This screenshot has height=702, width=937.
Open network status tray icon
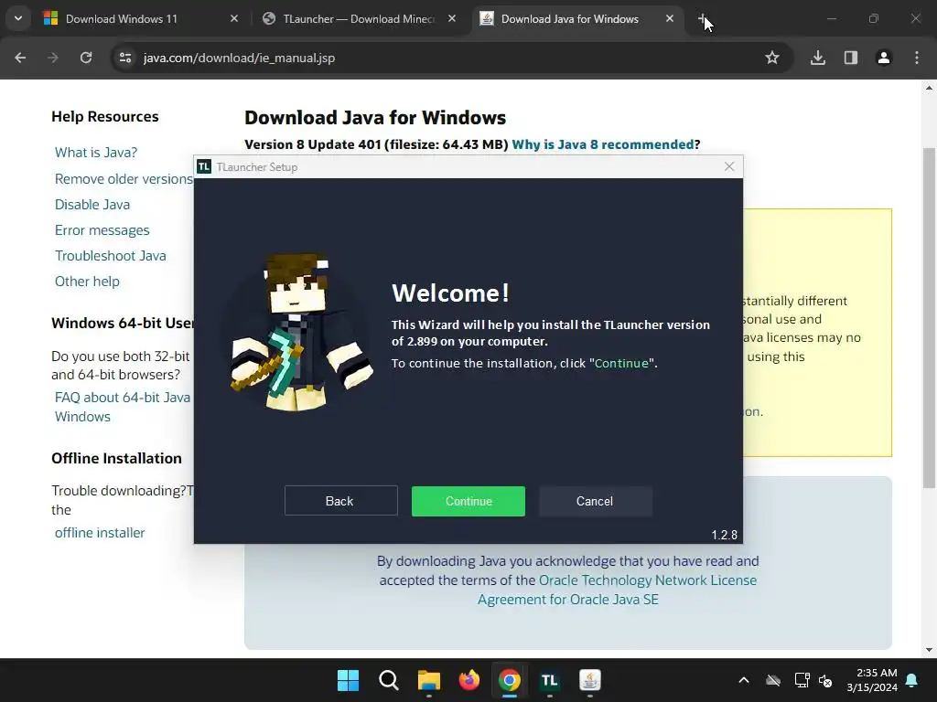point(802,680)
